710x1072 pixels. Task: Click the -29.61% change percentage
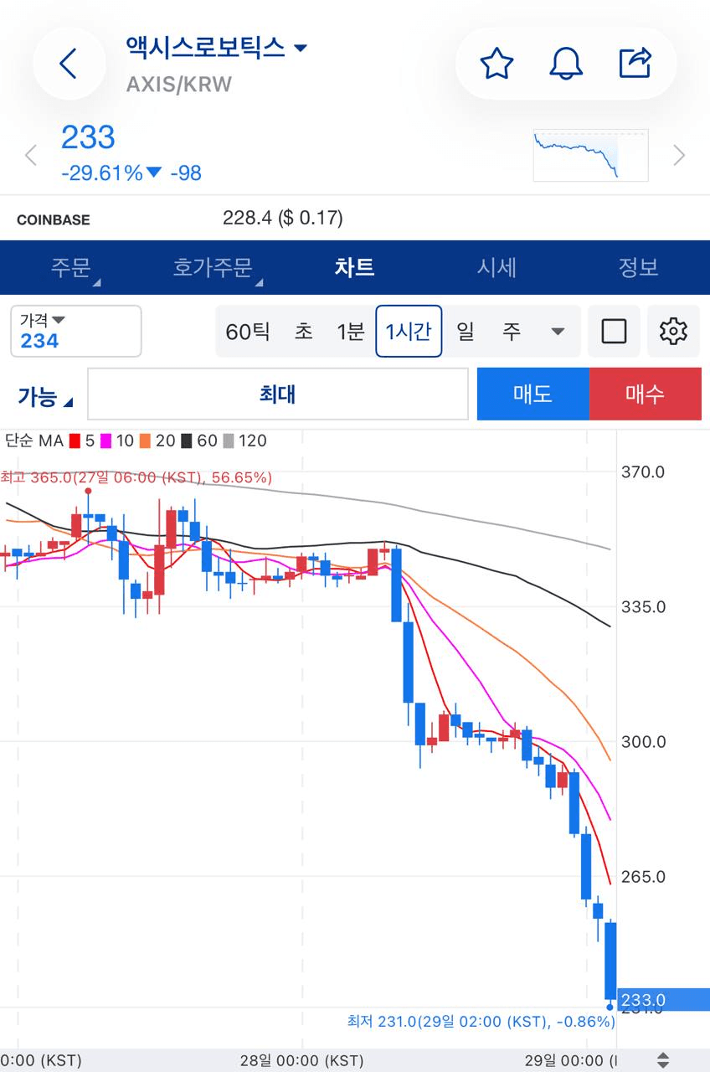pos(102,173)
